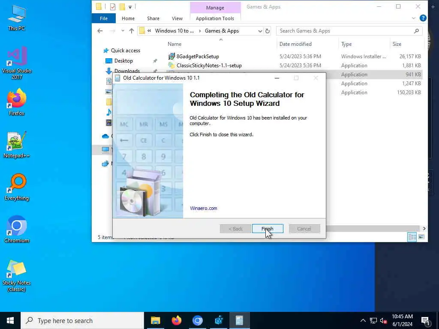Click the 1,247 KB application row
Image resolution: width=439 pixels, height=329 pixels.
pyautogui.click(x=374, y=84)
